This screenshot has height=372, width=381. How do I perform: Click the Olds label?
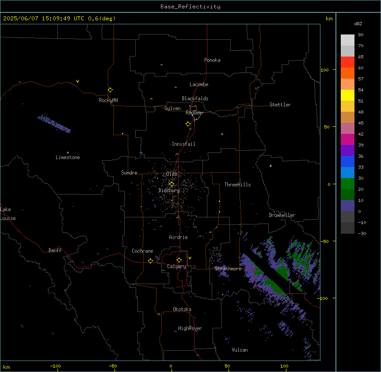172,174
